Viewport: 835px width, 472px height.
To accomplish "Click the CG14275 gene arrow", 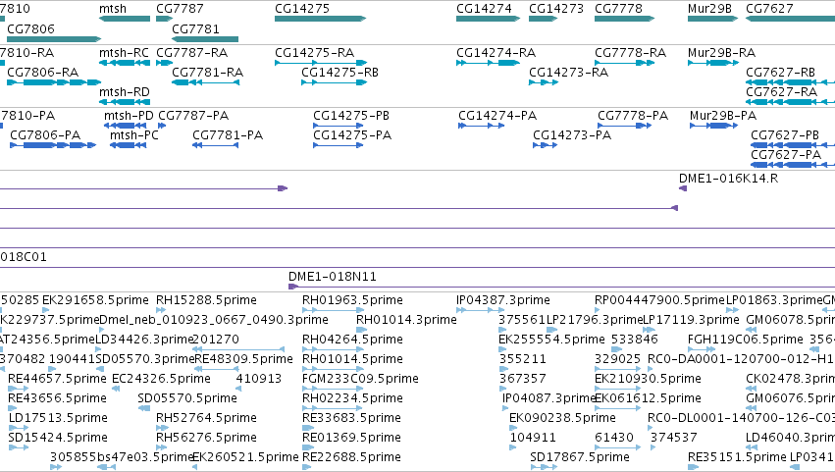I will point(321,19).
